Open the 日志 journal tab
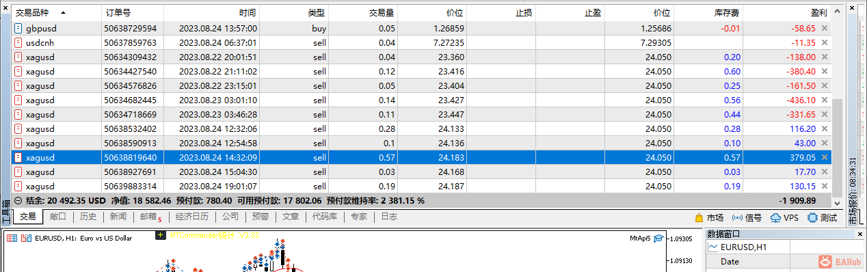The image size is (867, 272). (389, 217)
